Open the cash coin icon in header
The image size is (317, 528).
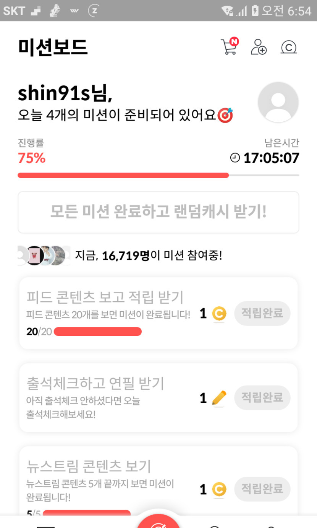point(289,47)
